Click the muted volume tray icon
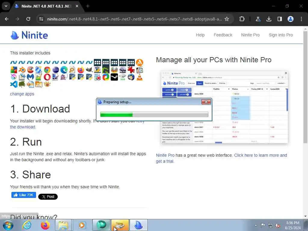Image resolution: width=308 pixels, height=231 pixels. coord(278,226)
